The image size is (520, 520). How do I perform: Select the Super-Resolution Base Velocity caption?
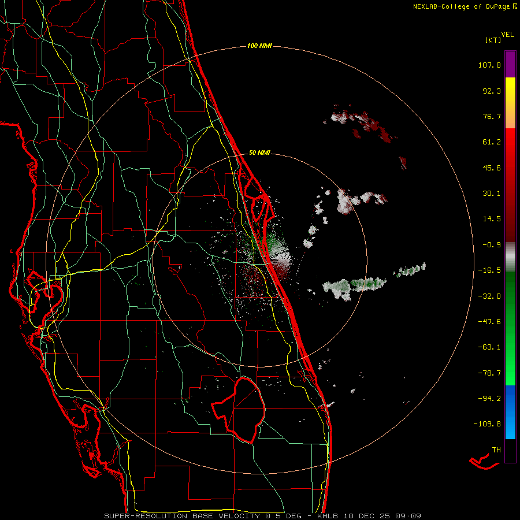[x=263, y=516]
